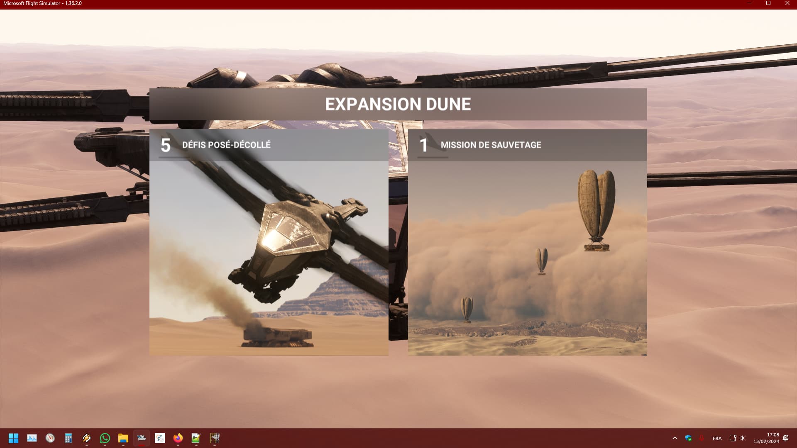
Task: Open the Calculator taskbar icon
Action: [x=68, y=438]
